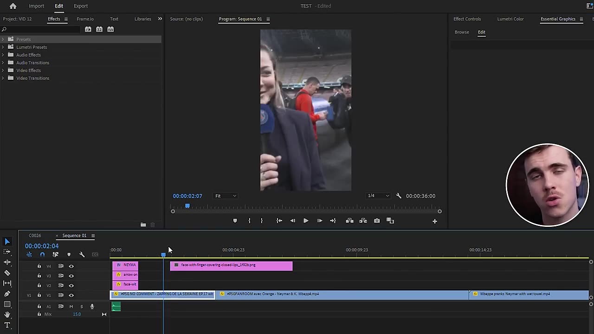Open the Libraries panel tab
This screenshot has height=334, width=594.
(x=142, y=19)
